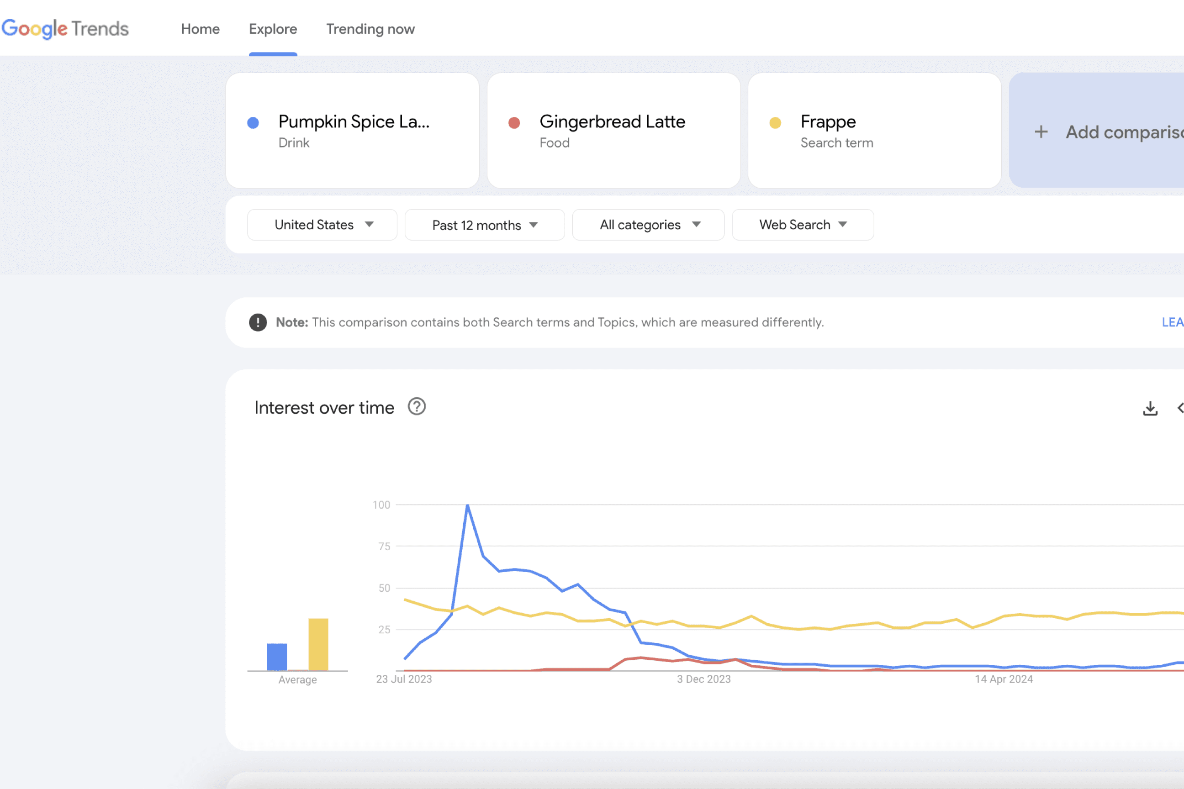1184x789 pixels.
Task: Click the collapse/expand arrow icon on chart
Action: click(1180, 408)
